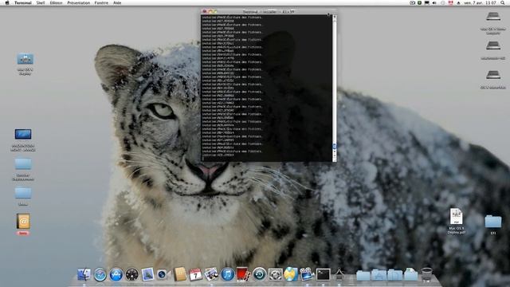Select top-right hard drive on desktop

point(493,16)
